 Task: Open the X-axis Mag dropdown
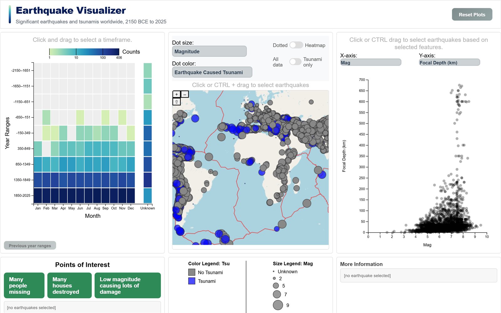coord(371,63)
